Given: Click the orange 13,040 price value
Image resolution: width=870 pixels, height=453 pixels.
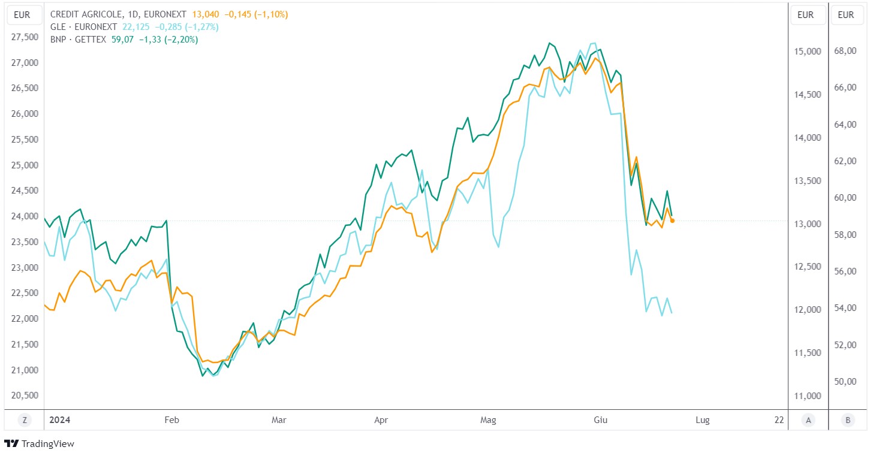Looking at the screenshot, I should (206, 14).
